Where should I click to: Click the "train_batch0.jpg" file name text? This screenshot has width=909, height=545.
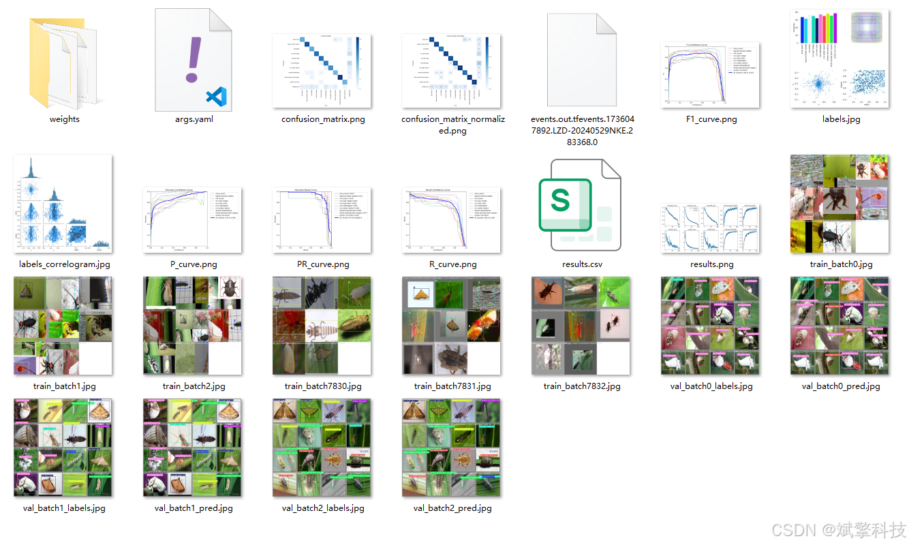pyautogui.click(x=841, y=264)
